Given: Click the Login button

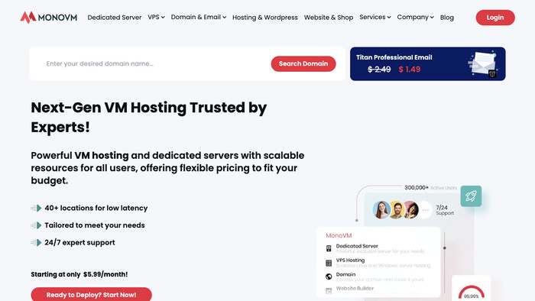Looking at the screenshot, I should tap(495, 18).
